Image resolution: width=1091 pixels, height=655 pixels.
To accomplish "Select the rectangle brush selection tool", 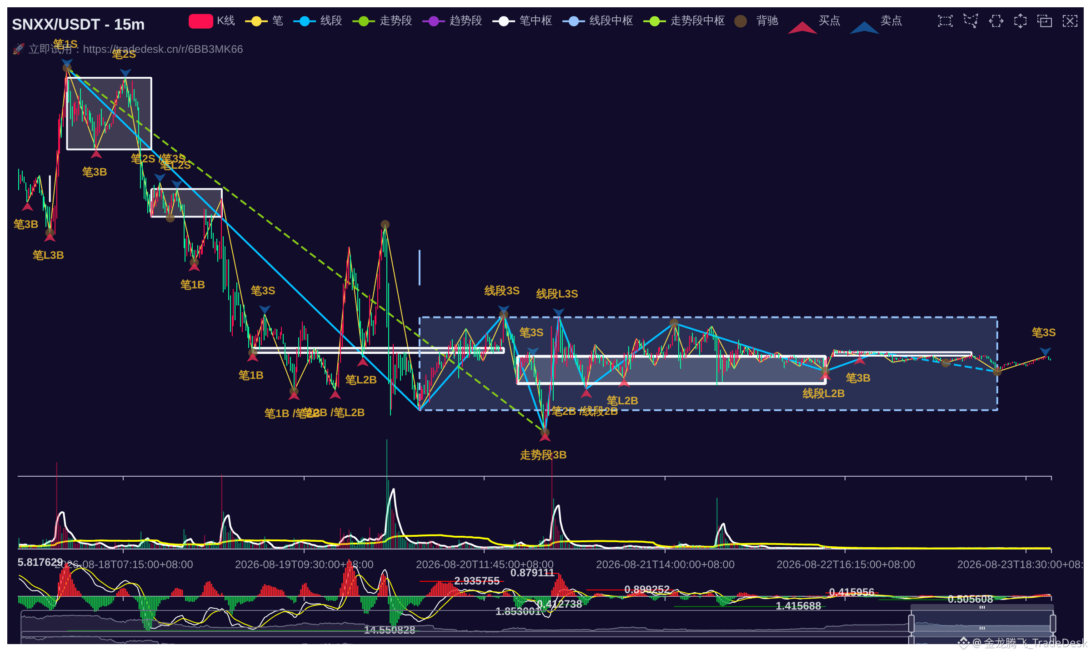I will [945, 21].
